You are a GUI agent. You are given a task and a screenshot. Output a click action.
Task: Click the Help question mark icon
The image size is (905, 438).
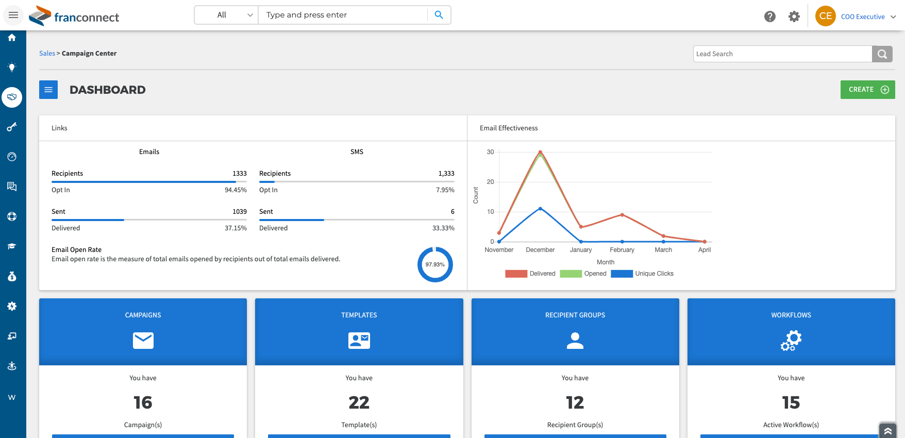click(x=770, y=16)
